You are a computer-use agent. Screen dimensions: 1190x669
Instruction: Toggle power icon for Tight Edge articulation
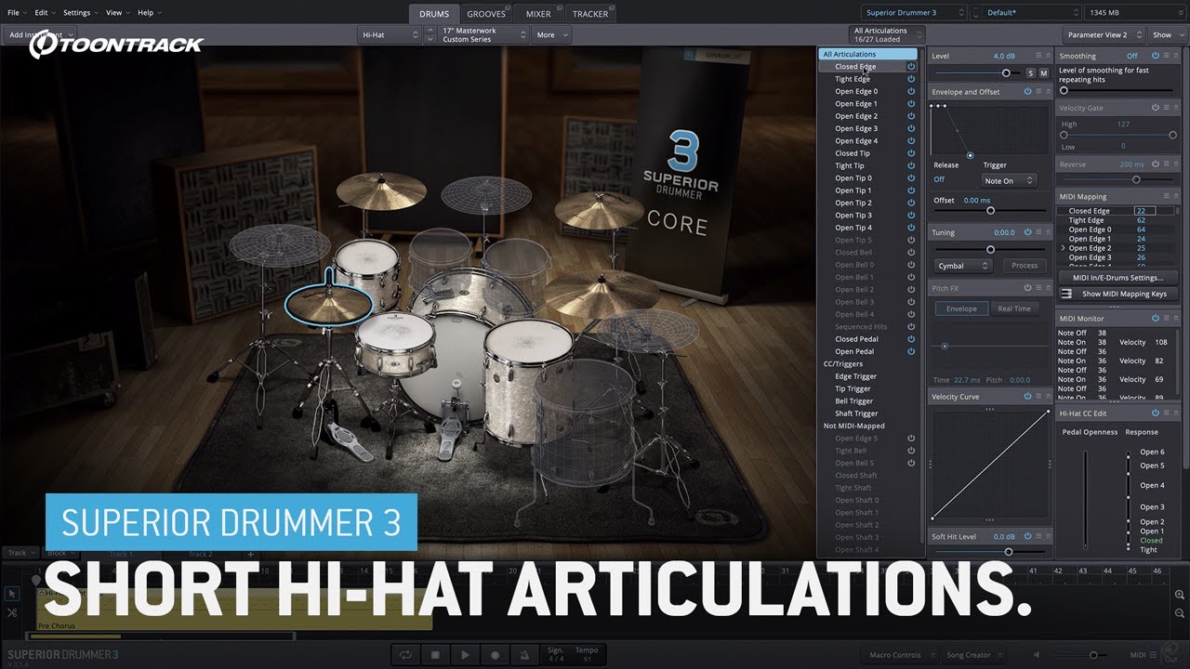911,79
